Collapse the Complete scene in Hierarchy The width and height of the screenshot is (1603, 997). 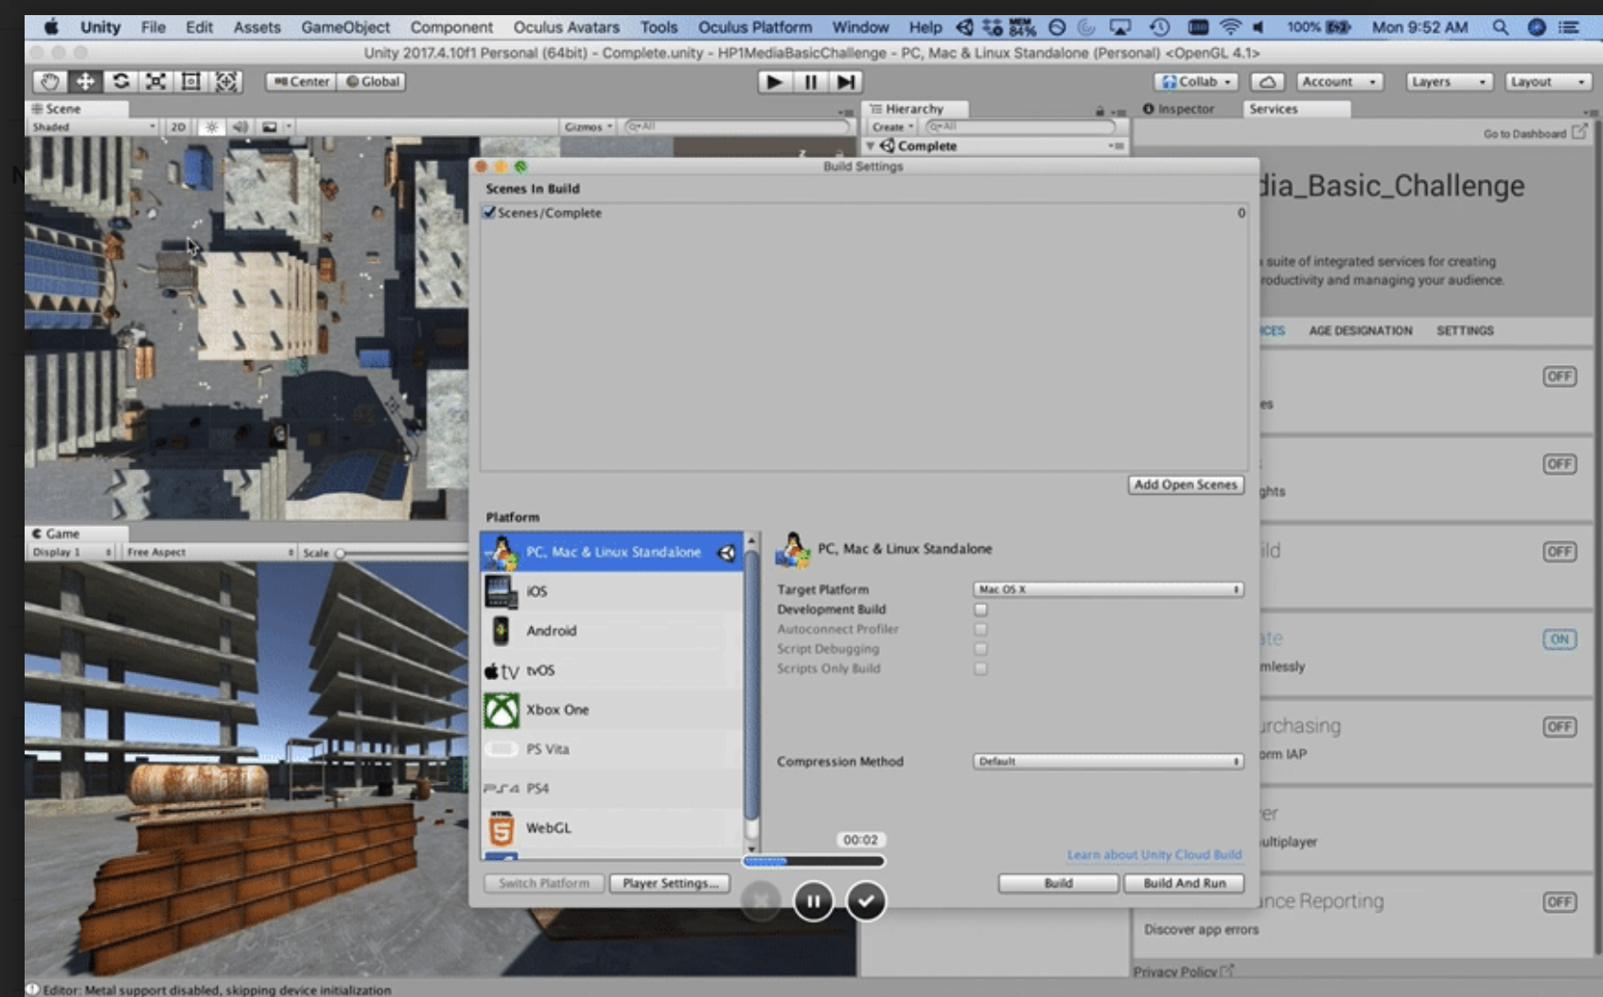pyautogui.click(x=871, y=147)
